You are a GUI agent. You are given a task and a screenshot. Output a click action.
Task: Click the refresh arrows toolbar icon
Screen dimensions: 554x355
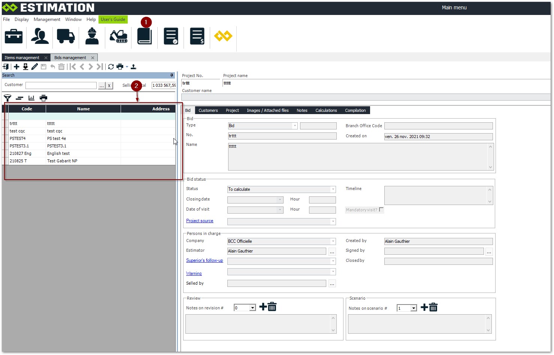111,67
